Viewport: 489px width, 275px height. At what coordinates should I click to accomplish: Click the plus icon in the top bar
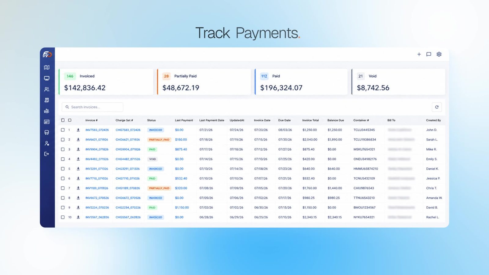point(419,54)
